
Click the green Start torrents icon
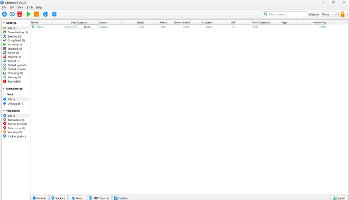tap(28, 14)
